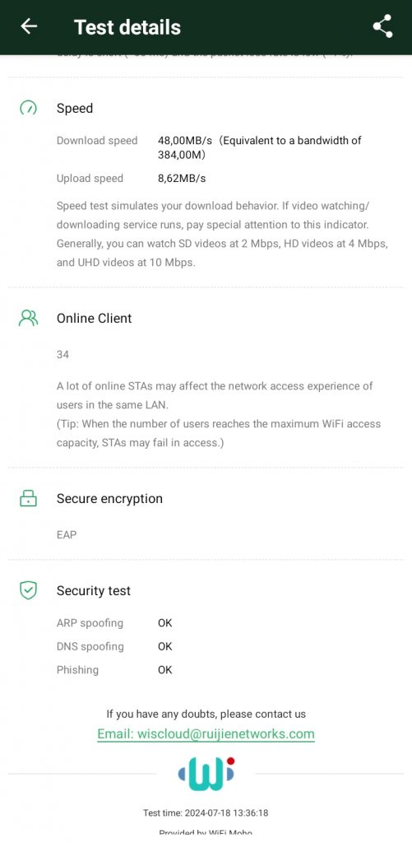Tap the EAP encryption value

(x=67, y=535)
